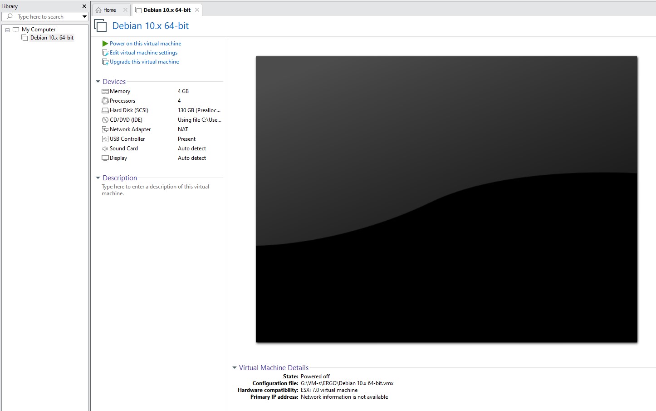This screenshot has width=656, height=411.
Task: Click the configuration file path
Action: pos(347,383)
